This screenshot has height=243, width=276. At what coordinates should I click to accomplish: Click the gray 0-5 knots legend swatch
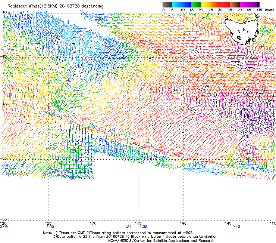[167, 4]
